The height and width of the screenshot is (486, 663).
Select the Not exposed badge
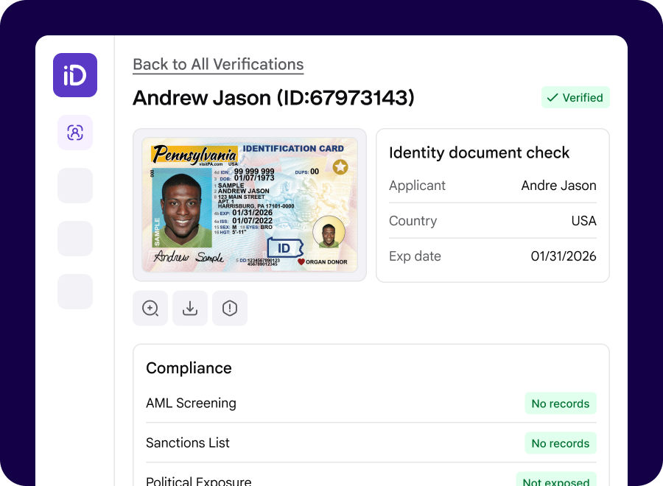tap(556, 480)
